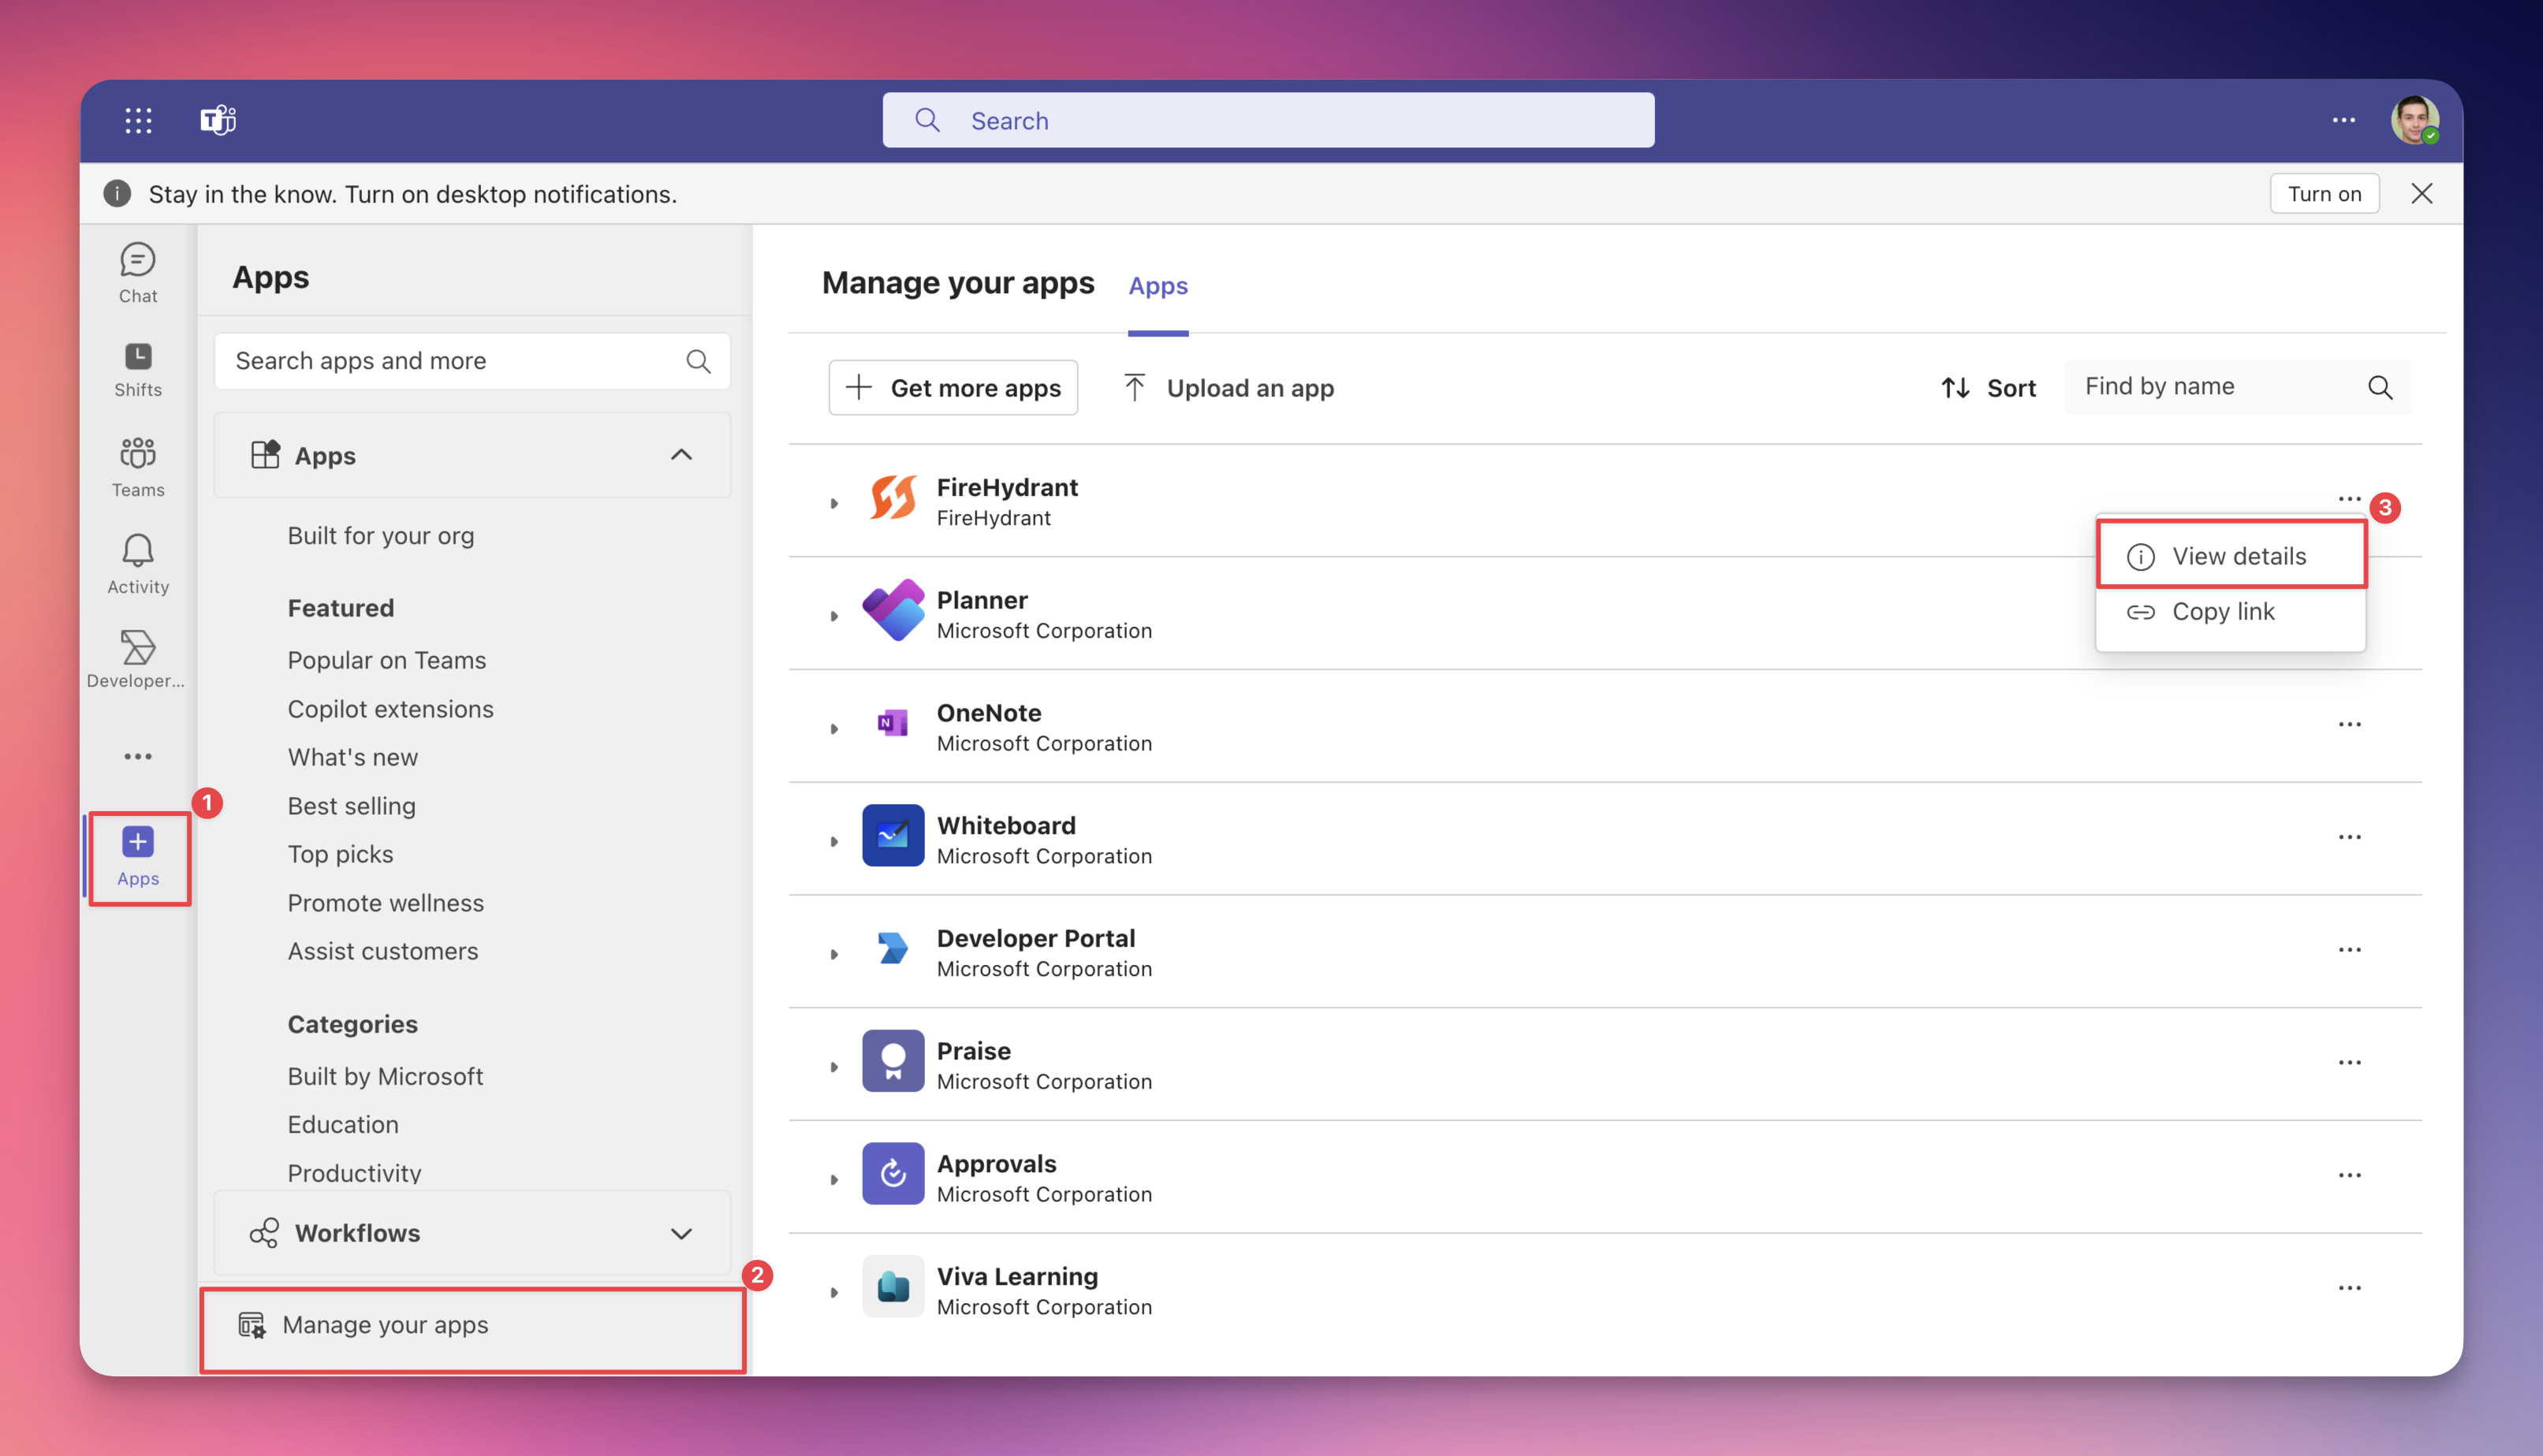This screenshot has height=1456, width=2543.
Task: Open Shifts in the left rail
Action: (x=138, y=370)
